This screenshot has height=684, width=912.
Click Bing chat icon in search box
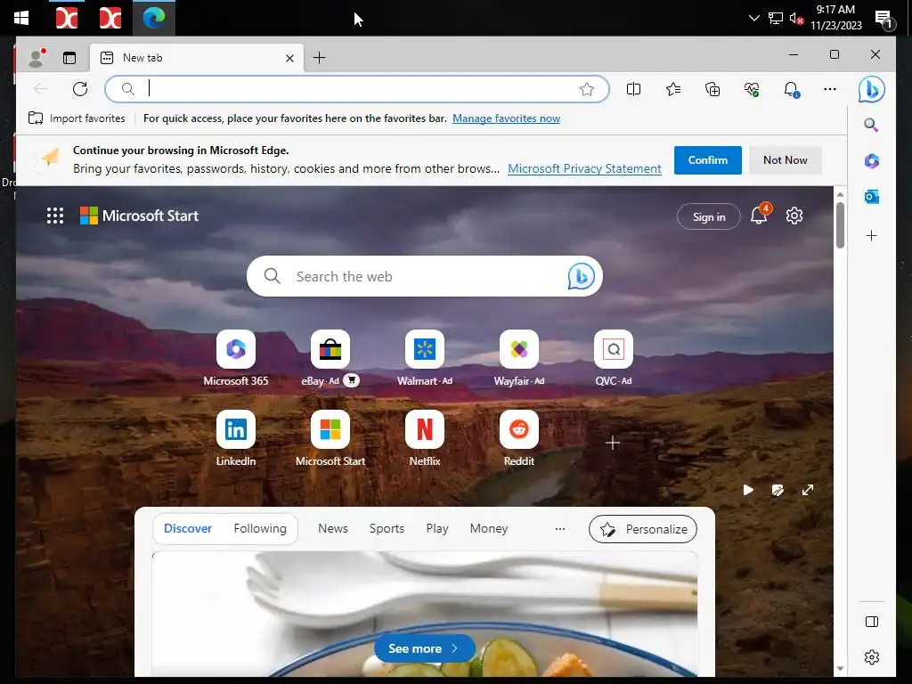581,276
